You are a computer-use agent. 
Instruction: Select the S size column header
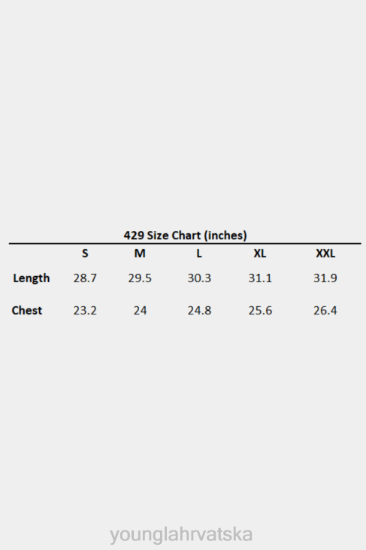[x=85, y=254]
